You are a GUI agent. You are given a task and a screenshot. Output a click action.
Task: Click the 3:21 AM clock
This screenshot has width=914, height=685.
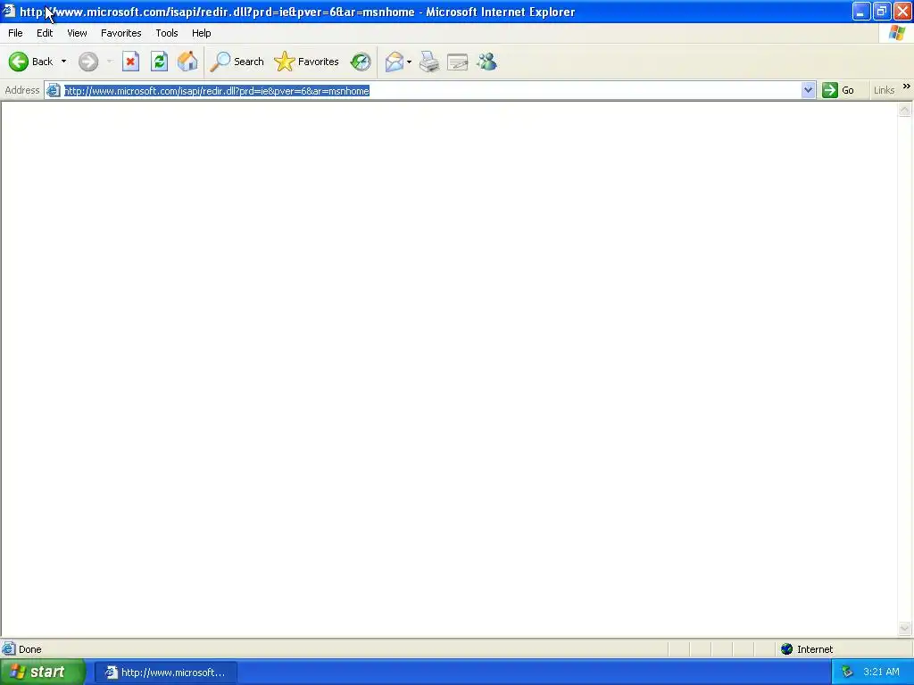(x=881, y=672)
